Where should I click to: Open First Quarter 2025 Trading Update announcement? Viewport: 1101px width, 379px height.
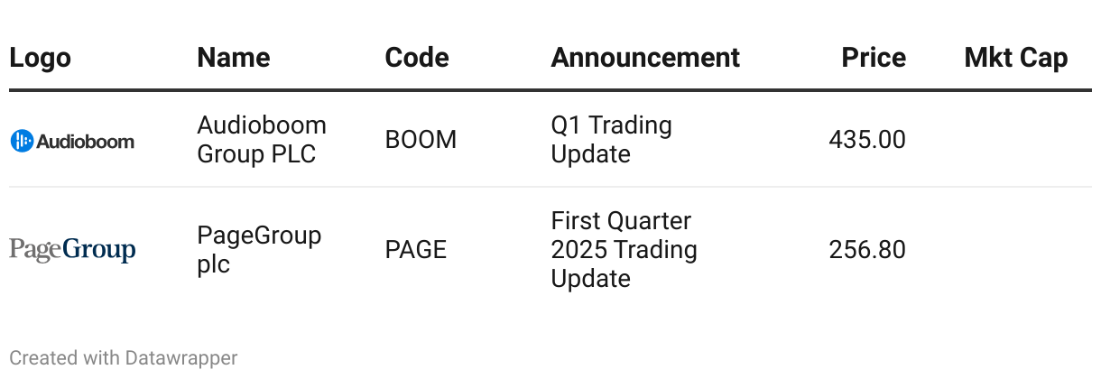tap(625, 250)
